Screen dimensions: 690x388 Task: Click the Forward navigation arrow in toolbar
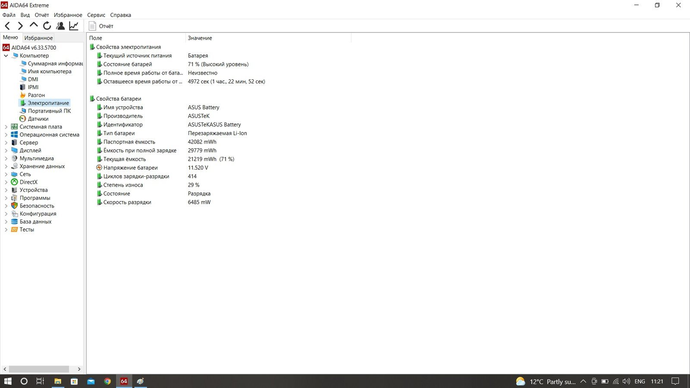pos(20,26)
